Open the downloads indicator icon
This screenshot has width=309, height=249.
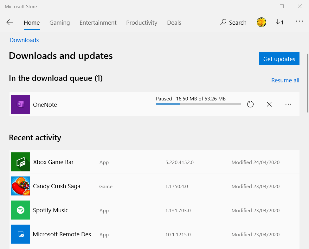click(x=279, y=22)
